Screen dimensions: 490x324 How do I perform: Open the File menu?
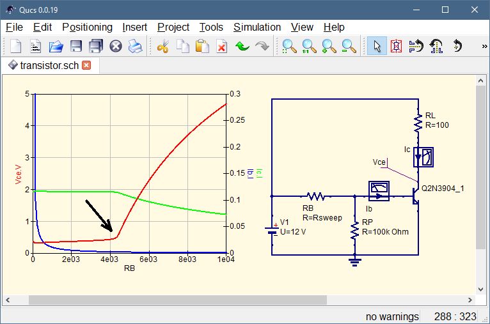[x=14, y=27]
